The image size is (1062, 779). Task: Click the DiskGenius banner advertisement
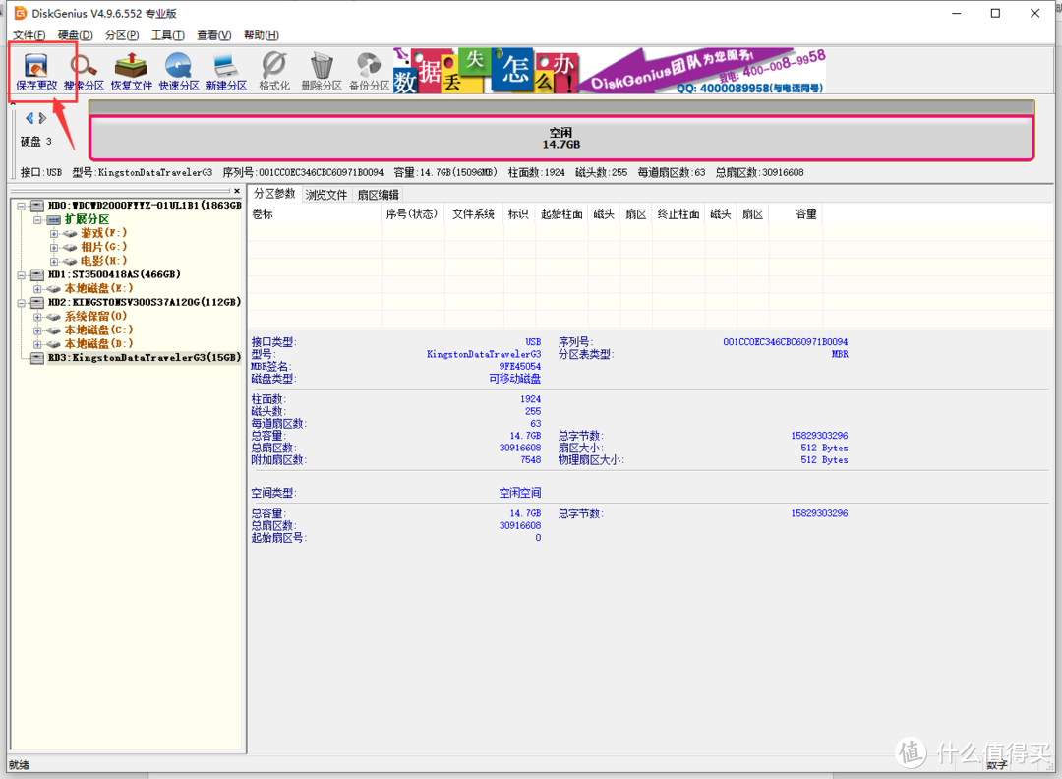click(611, 71)
